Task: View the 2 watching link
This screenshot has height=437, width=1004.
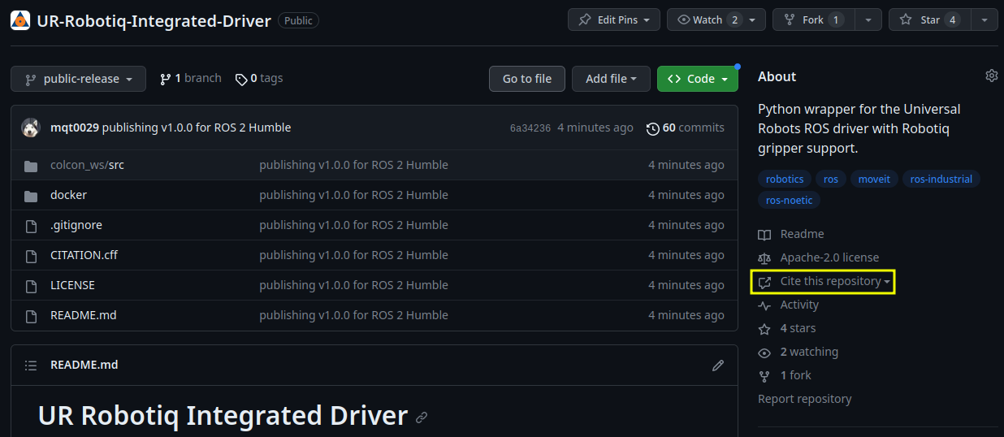Action: click(x=809, y=352)
